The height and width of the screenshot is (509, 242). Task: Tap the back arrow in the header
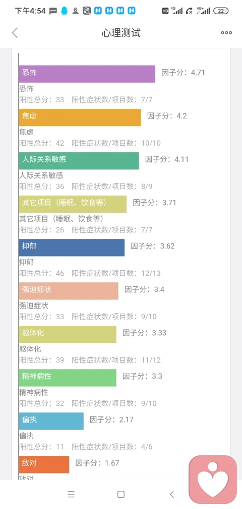tap(15, 33)
